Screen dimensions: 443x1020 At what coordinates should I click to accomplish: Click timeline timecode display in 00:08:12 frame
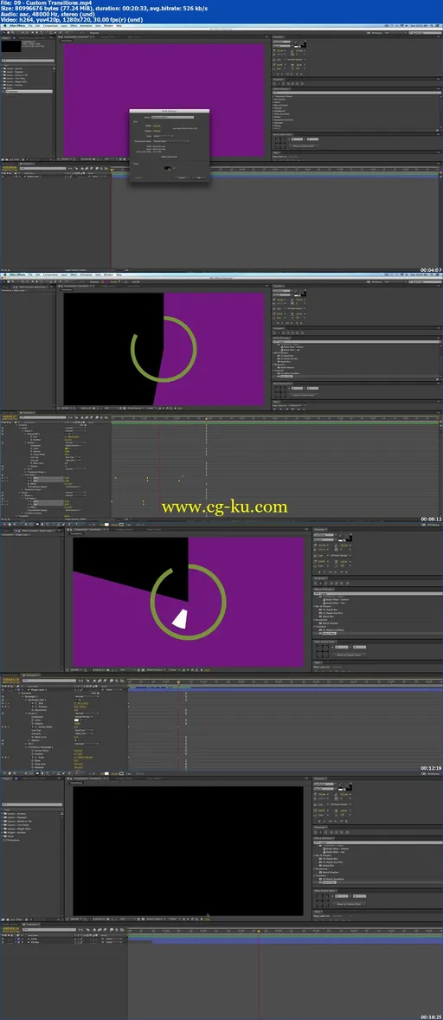[10, 416]
